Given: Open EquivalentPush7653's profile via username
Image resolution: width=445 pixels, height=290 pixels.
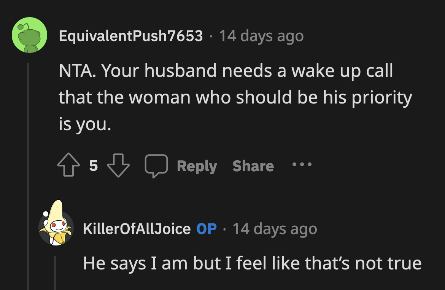Looking at the screenshot, I should 131,35.
